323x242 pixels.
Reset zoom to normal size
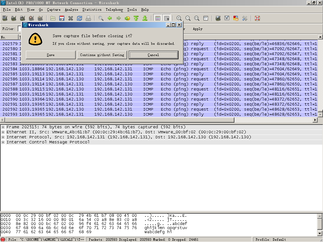(197, 18)
